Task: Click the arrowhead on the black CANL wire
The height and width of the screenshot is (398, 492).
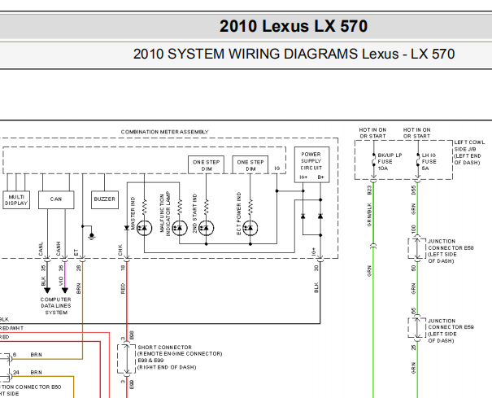Action: (x=47, y=291)
